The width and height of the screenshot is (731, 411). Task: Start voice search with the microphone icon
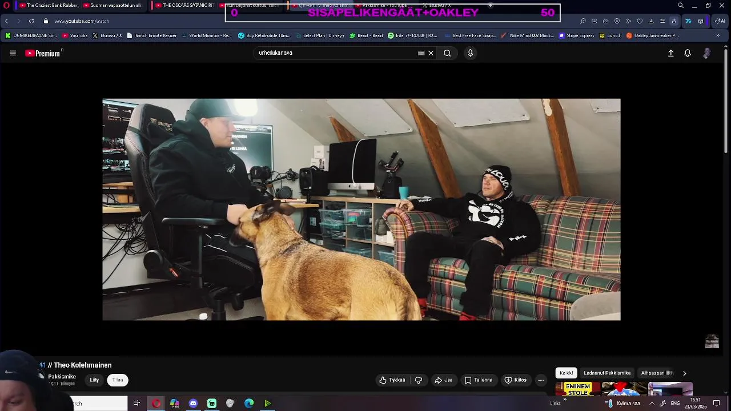(x=470, y=53)
